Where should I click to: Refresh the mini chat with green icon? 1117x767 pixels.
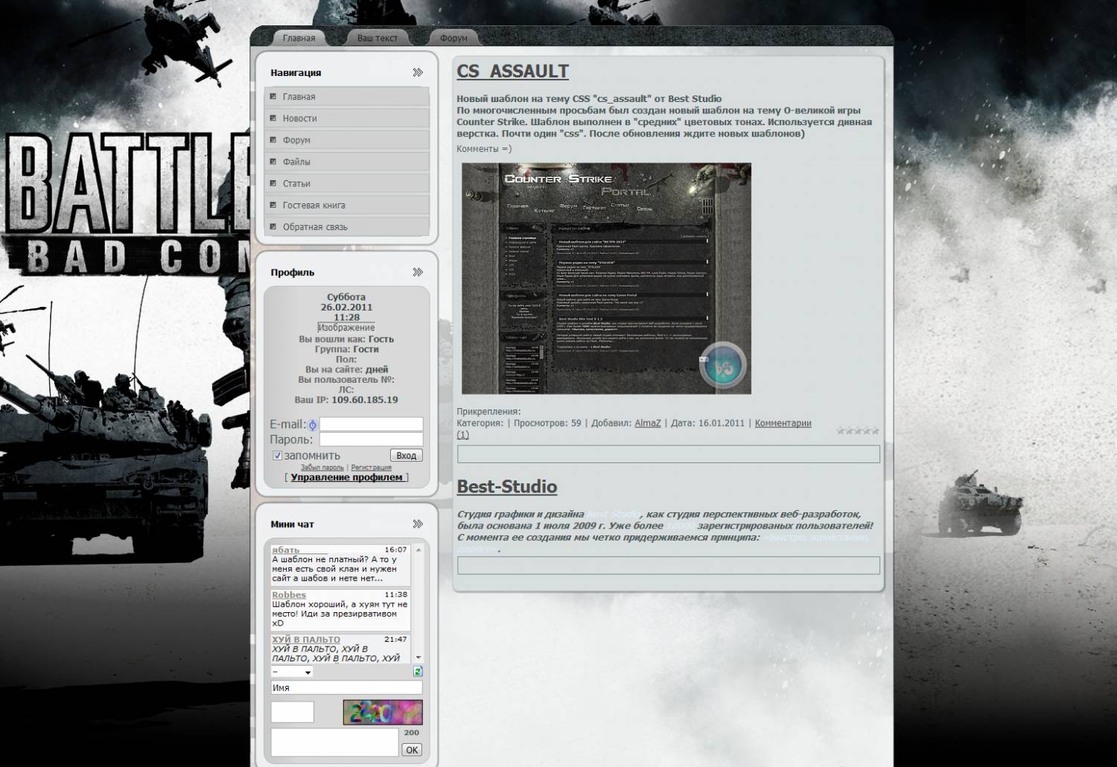pyautogui.click(x=418, y=672)
